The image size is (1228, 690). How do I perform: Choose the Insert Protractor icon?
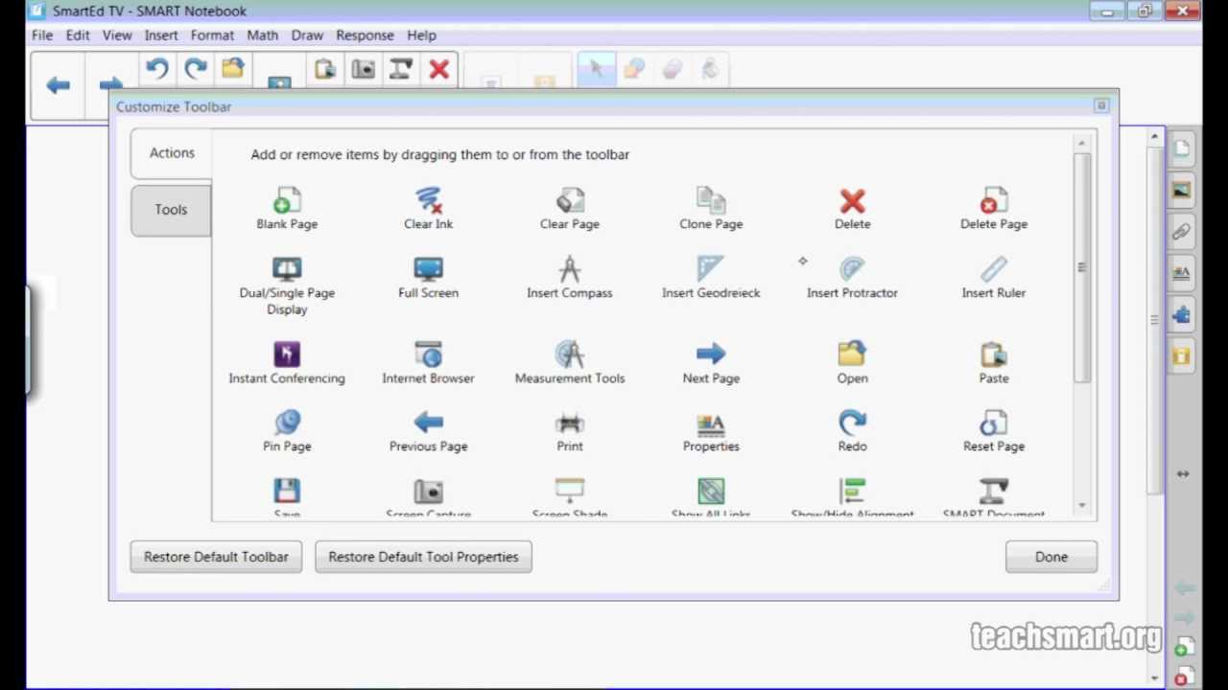[x=852, y=269]
